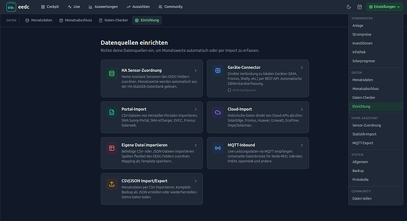
Task: Expand the Portal-Import card chevron
Action: click(196, 110)
